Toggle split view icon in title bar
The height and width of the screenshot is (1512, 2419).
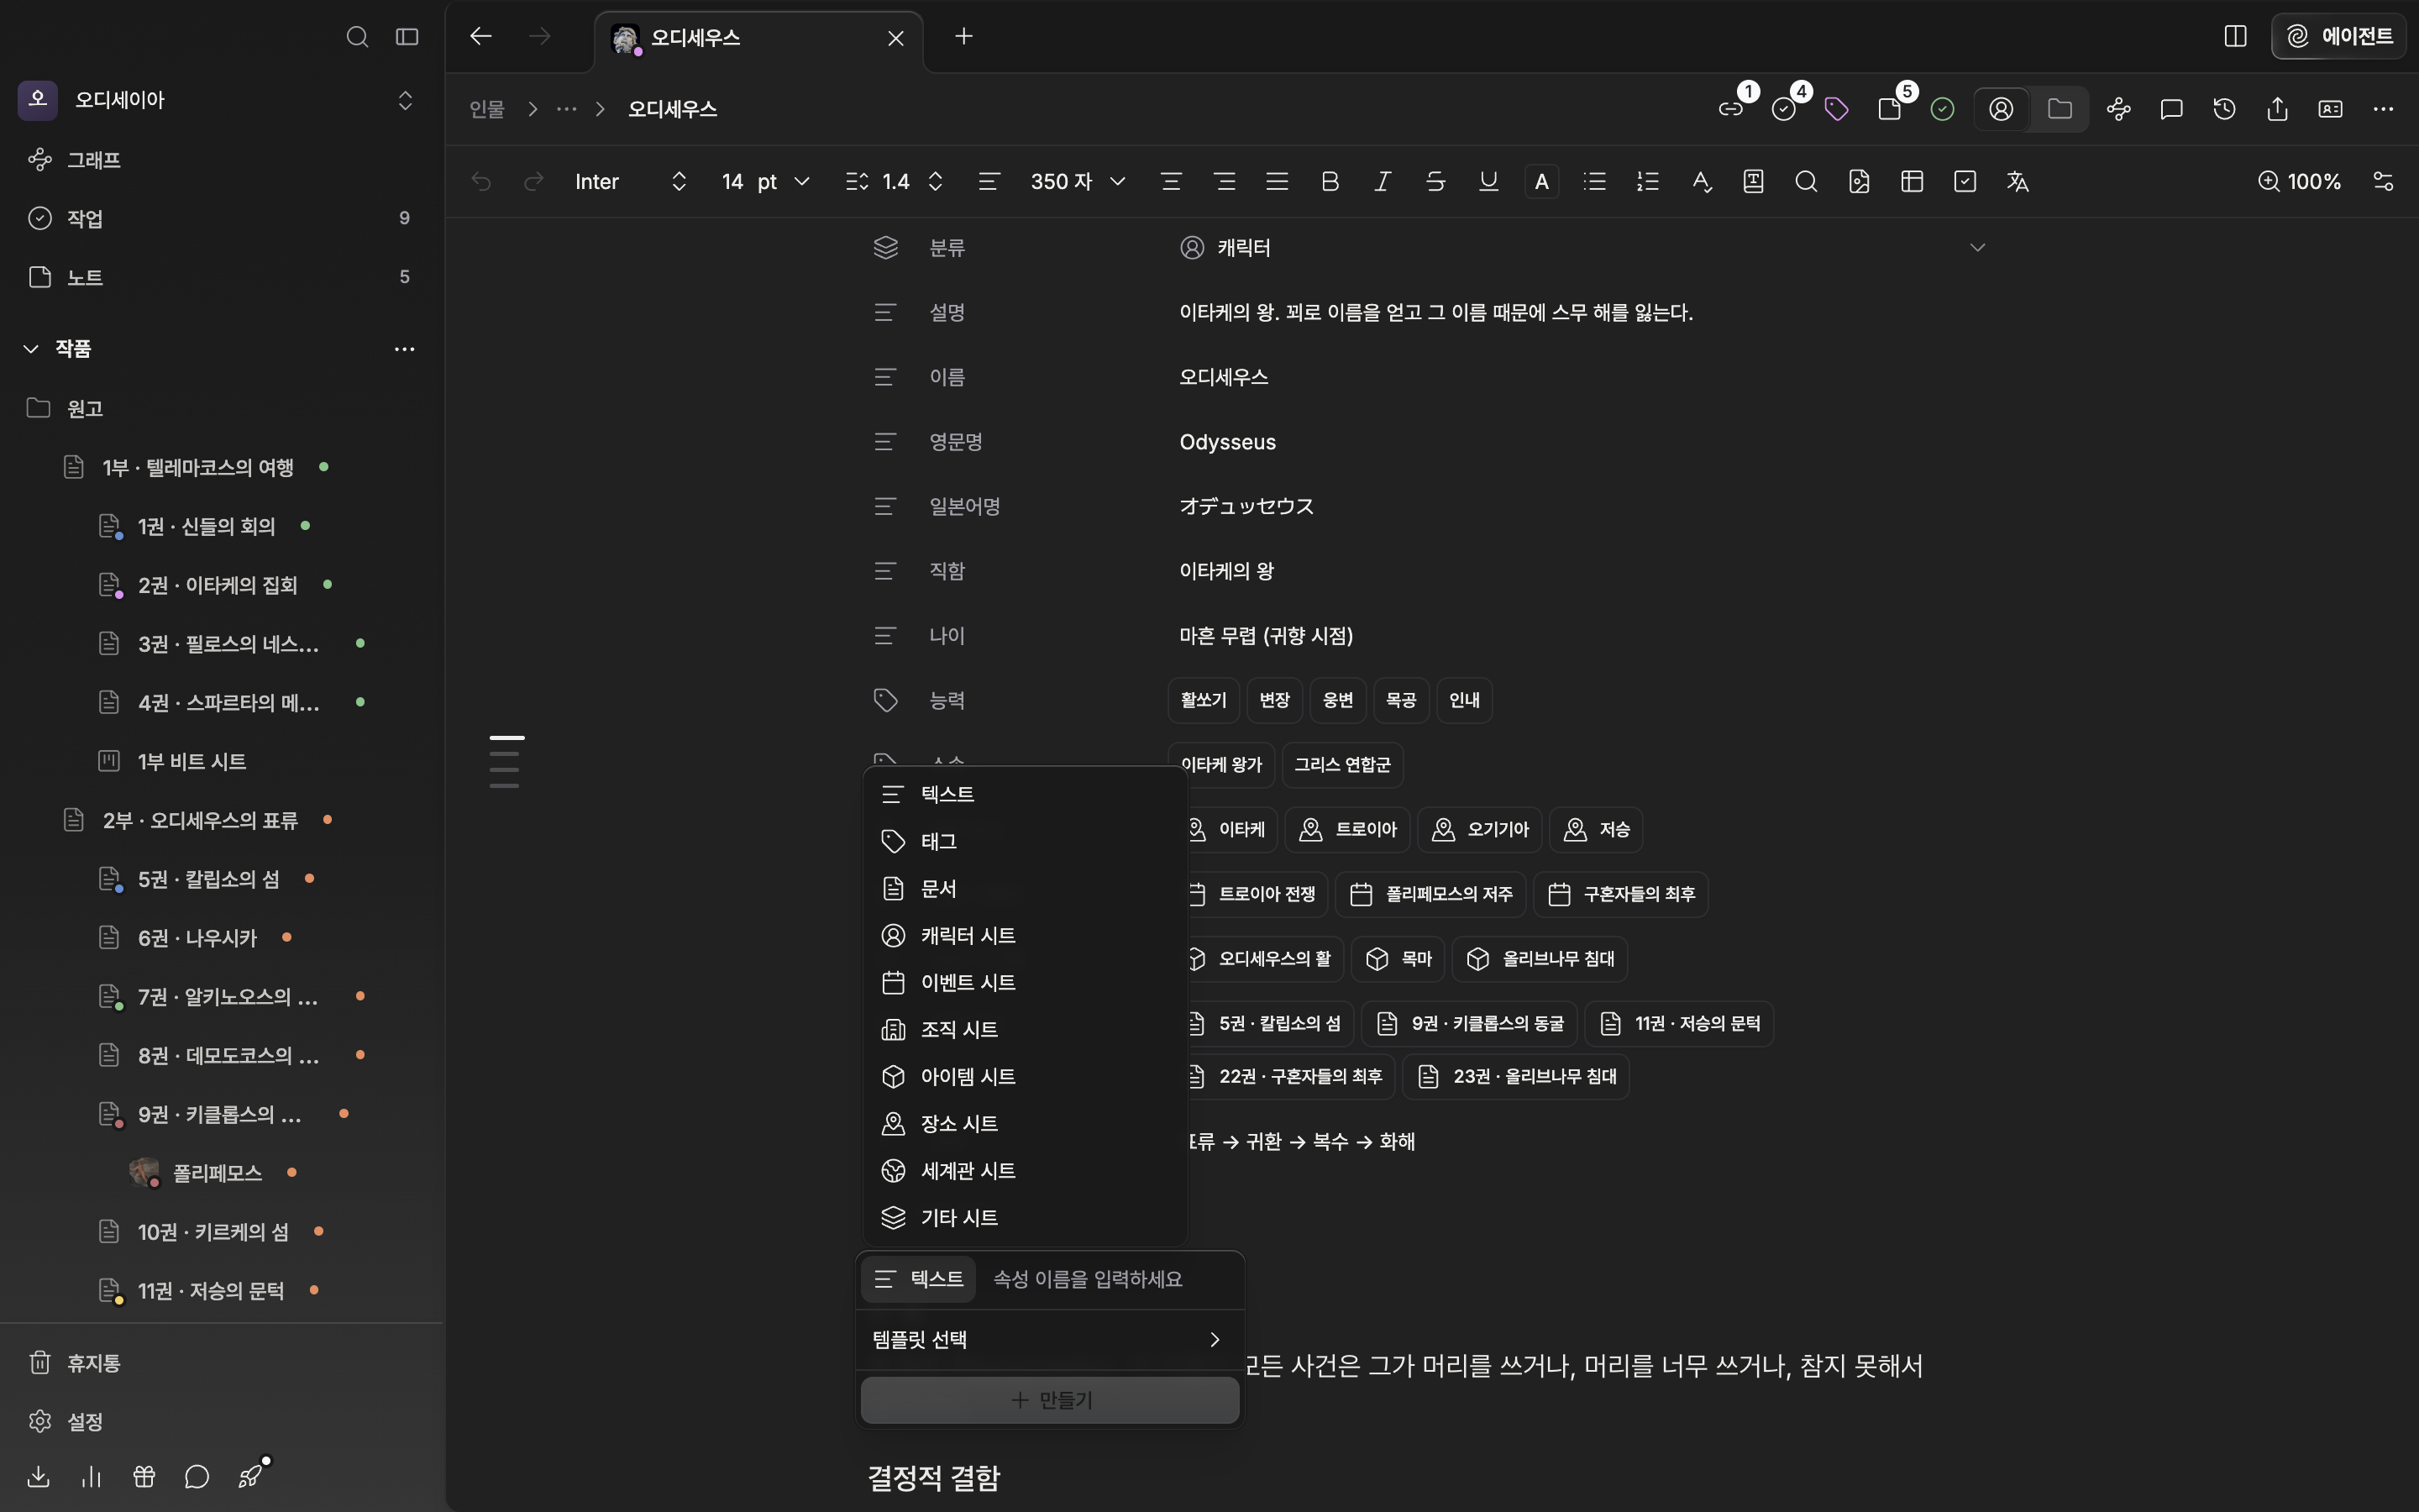[2235, 37]
